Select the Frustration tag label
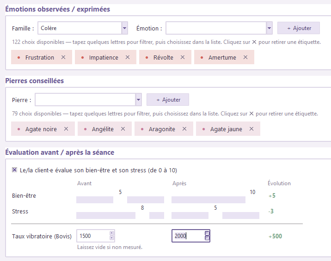This screenshot has height=261, width=331. click(x=40, y=57)
